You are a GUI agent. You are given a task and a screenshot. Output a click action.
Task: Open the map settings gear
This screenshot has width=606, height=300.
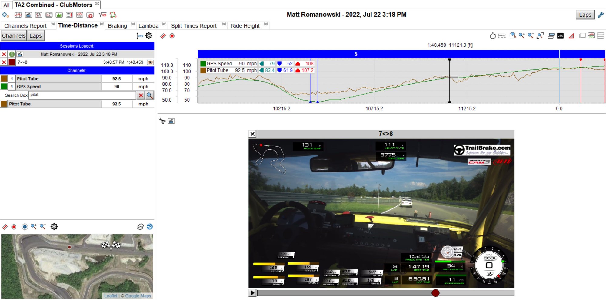(54, 227)
